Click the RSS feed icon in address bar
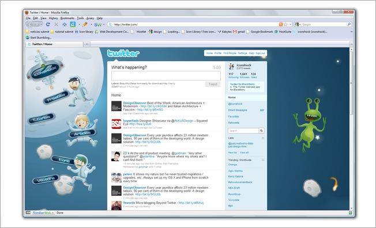This screenshot has width=376, height=228. (281, 24)
